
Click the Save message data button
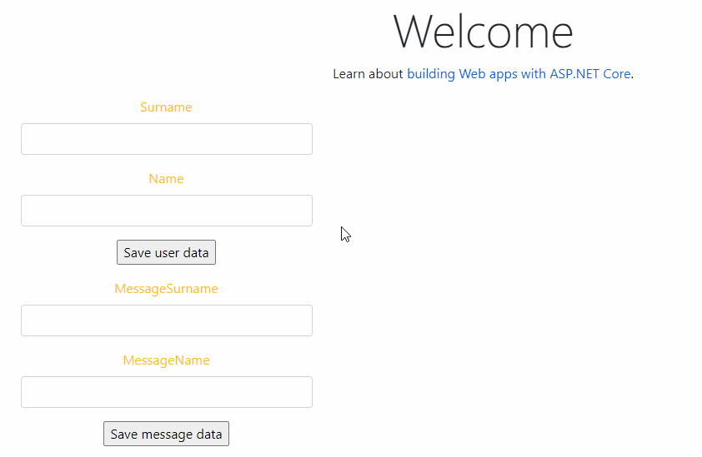(x=166, y=434)
